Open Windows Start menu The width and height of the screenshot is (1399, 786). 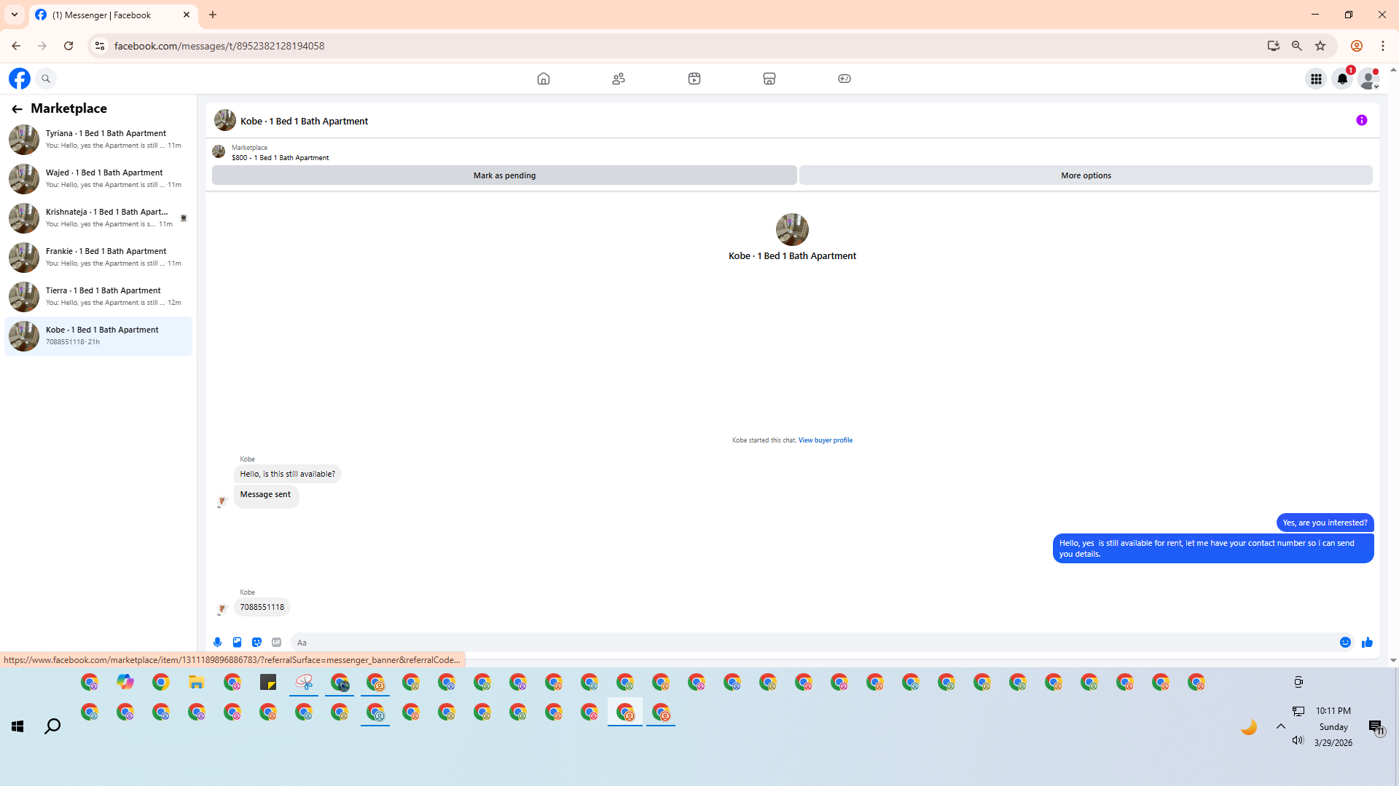(x=17, y=726)
